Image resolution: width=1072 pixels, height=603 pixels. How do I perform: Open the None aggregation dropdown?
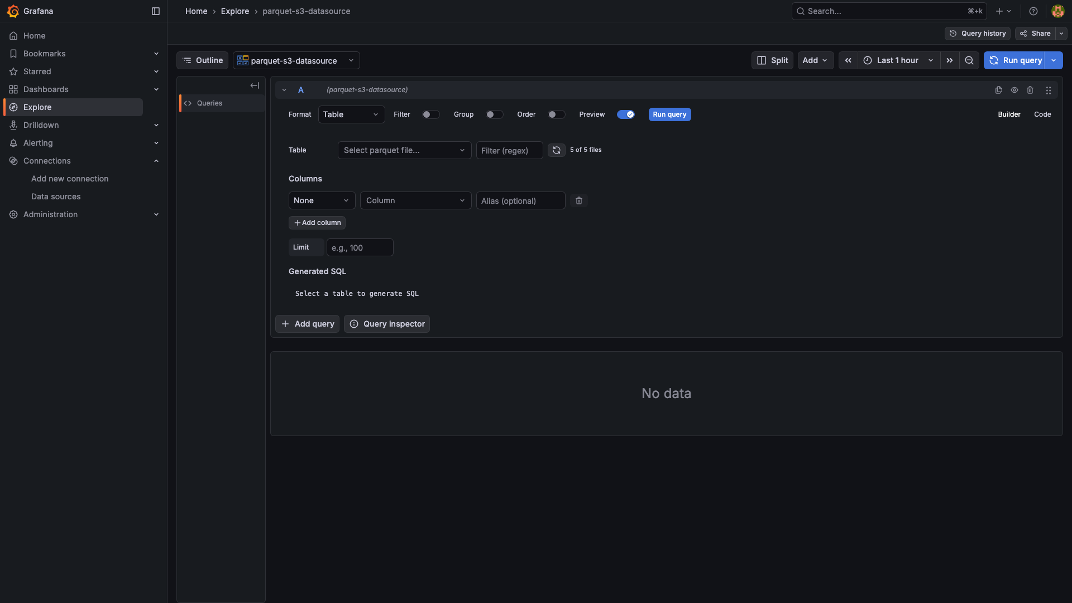tap(322, 200)
